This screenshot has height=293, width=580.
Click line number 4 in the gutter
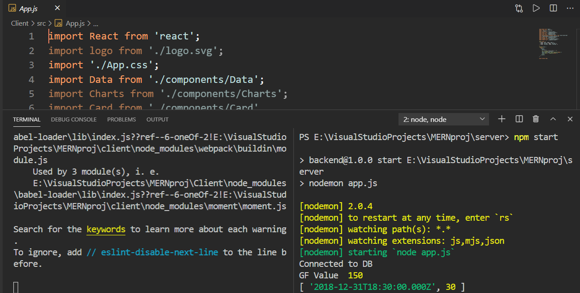point(31,80)
